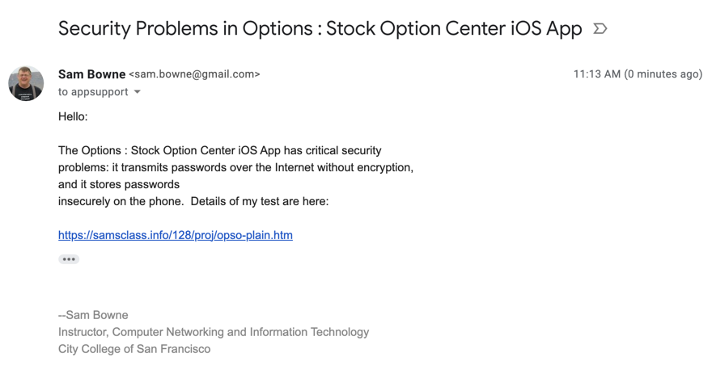Click the line mentioning 'critical security'
This screenshot has width=712, height=374.
tap(219, 150)
